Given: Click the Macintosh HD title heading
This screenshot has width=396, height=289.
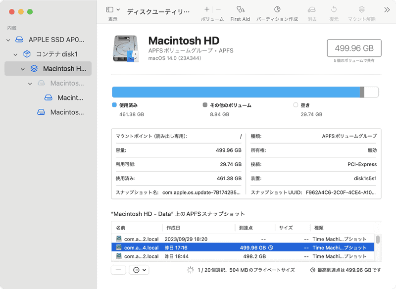Looking at the screenshot, I should point(184,41).
